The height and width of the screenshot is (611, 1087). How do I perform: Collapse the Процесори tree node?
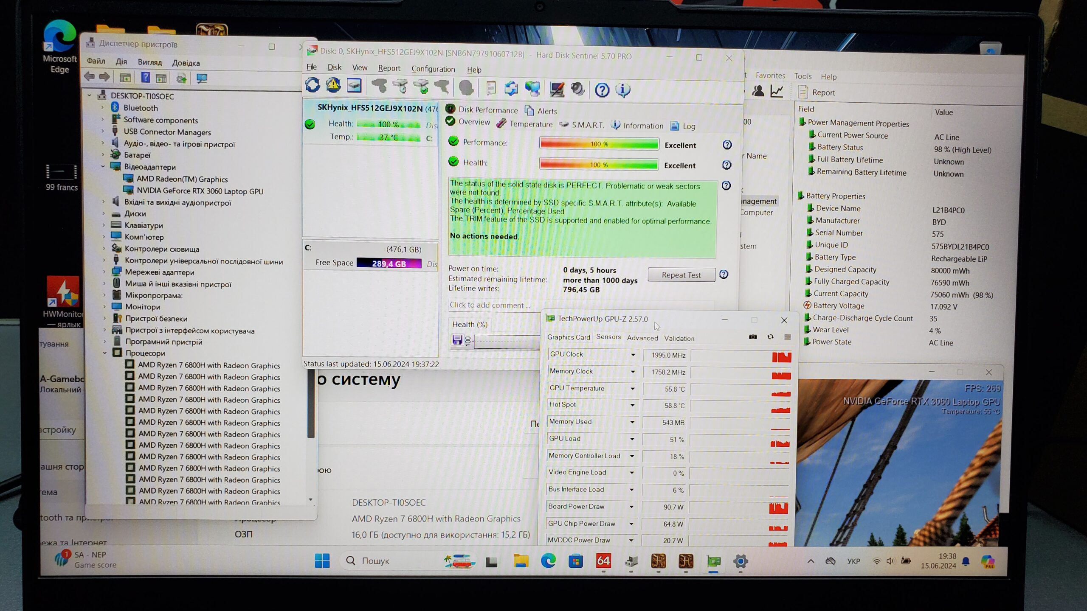pos(104,353)
